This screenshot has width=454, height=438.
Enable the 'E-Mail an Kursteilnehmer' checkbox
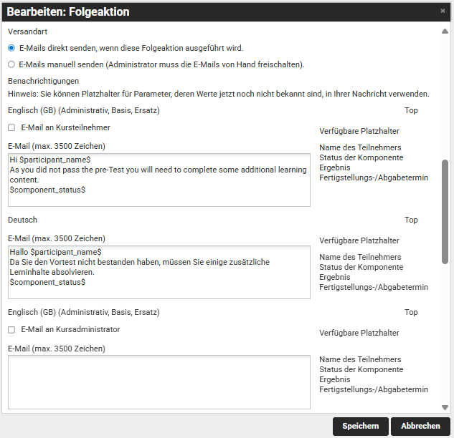11,127
